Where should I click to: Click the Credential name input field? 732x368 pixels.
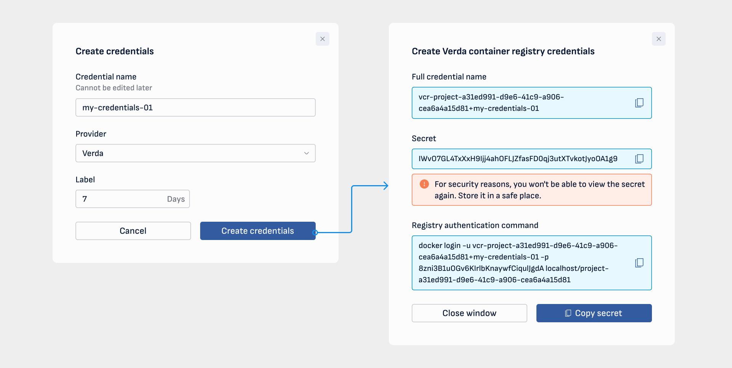coord(195,107)
